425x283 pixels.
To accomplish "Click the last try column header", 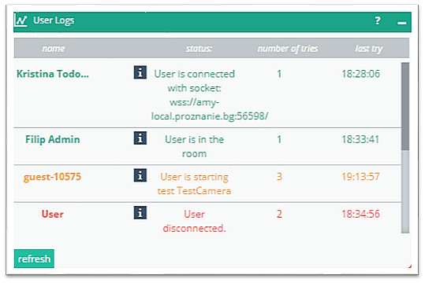I will tap(369, 49).
